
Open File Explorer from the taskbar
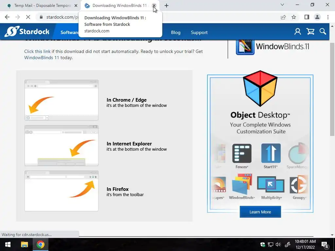[24, 244]
